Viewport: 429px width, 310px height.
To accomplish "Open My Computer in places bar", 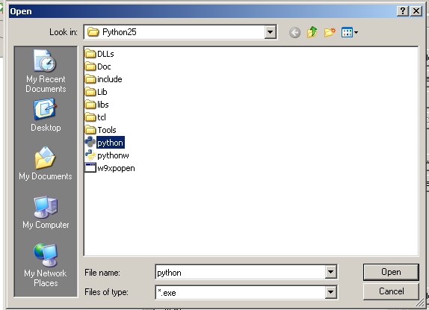I will click(x=46, y=212).
